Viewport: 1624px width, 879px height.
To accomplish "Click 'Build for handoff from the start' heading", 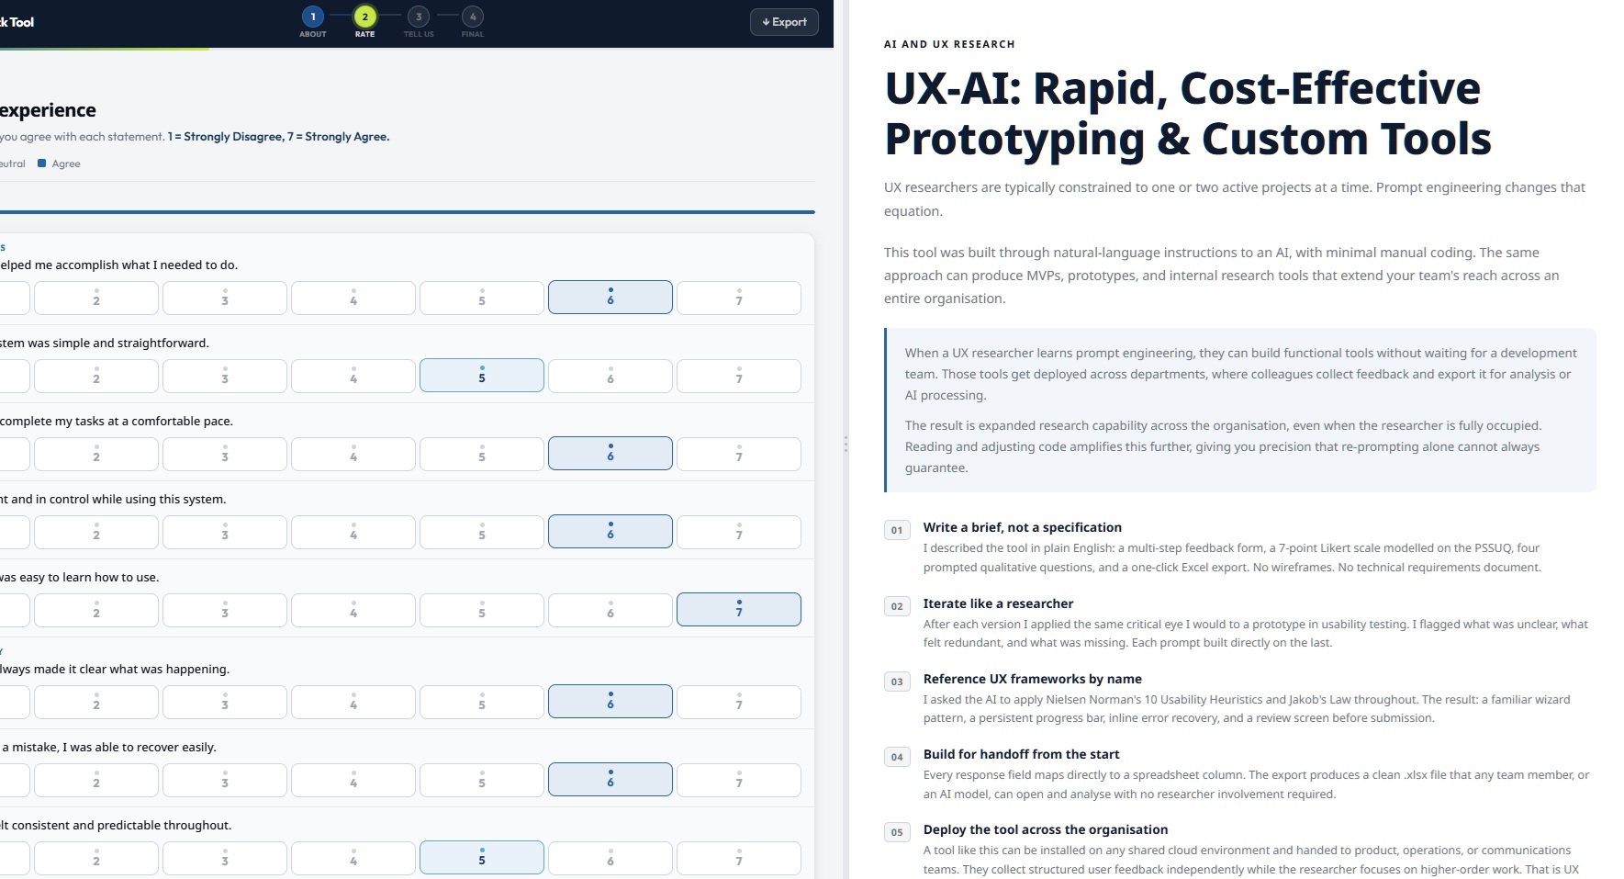I will pyautogui.click(x=1021, y=754).
